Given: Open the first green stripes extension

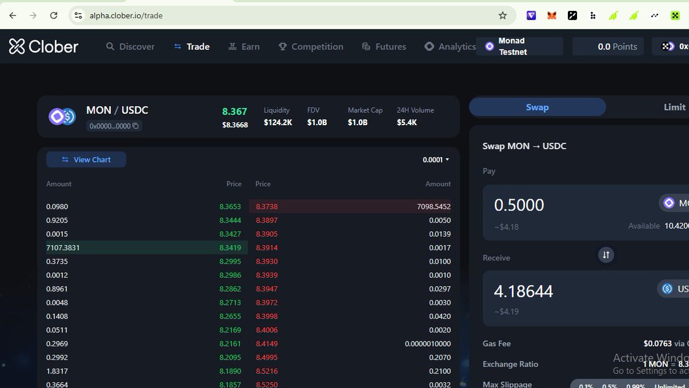Looking at the screenshot, I should tap(614, 15).
